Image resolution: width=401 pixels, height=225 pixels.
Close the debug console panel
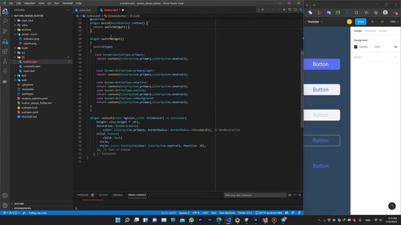tap(299, 195)
